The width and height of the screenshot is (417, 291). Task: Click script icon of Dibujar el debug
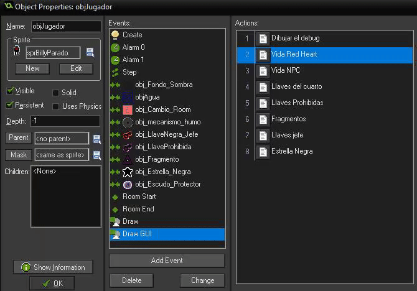click(263, 39)
